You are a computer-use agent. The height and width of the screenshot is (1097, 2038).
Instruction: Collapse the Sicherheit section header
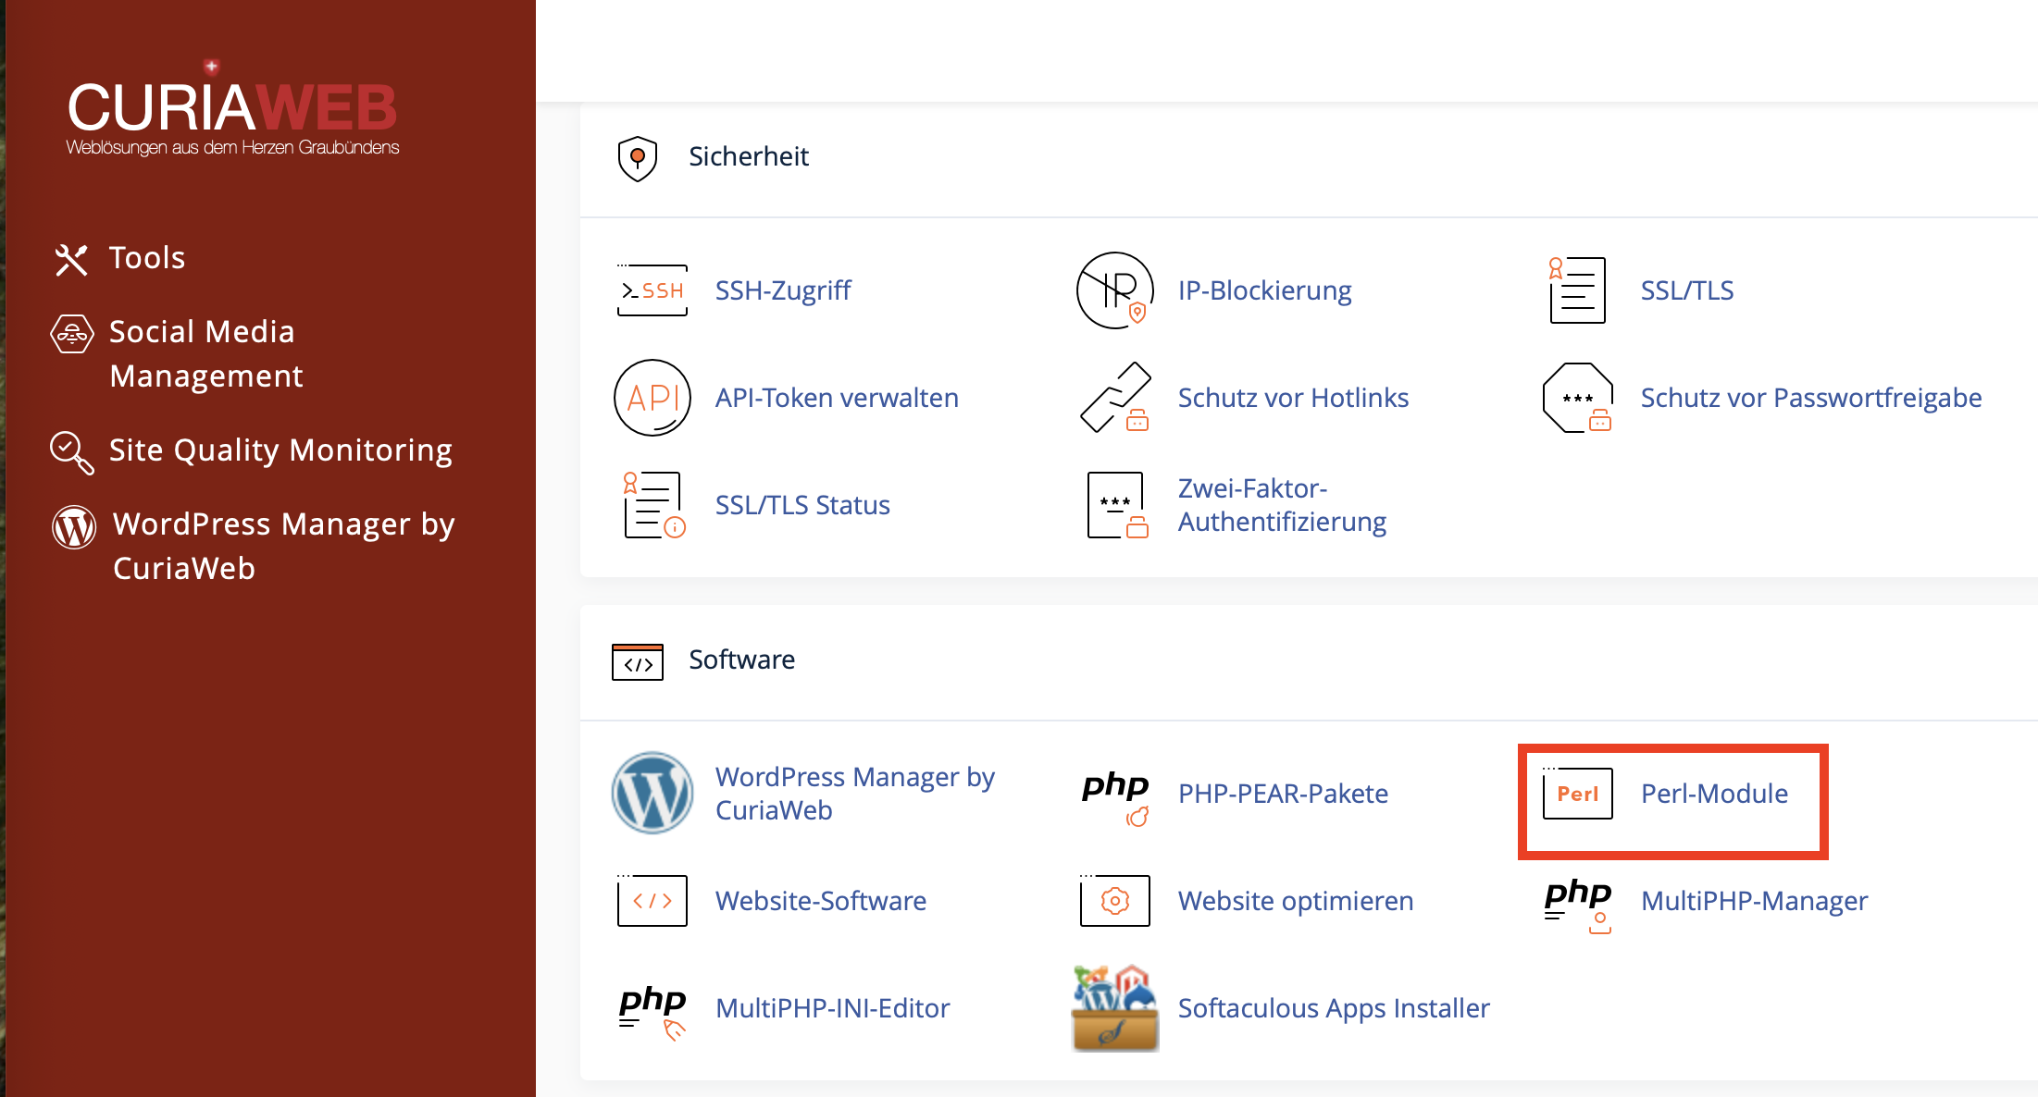[749, 156]
